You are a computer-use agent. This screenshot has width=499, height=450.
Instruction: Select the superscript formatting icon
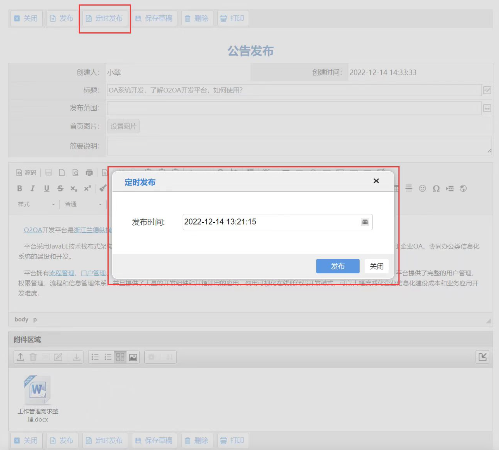click(x=87, y=189)
